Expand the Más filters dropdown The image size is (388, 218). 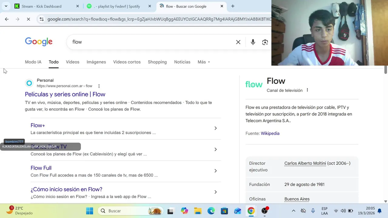[x=204, y=62]
